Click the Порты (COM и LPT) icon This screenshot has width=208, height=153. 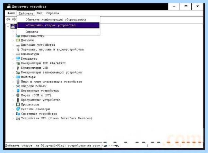[x=18, y=95]
